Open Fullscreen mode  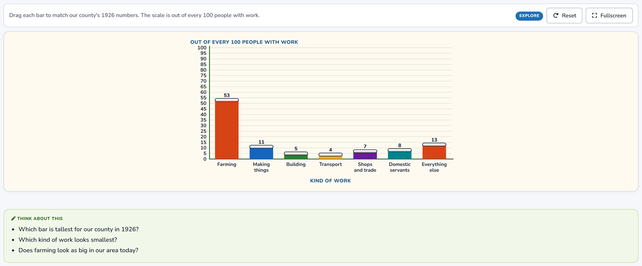click(609, 16)
